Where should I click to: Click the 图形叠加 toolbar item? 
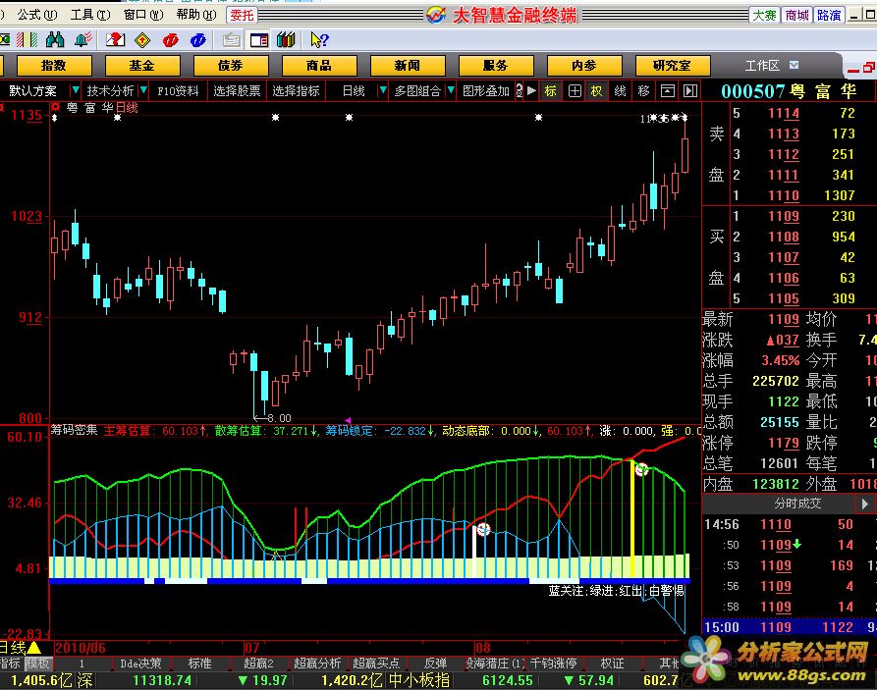coord(486,90)
